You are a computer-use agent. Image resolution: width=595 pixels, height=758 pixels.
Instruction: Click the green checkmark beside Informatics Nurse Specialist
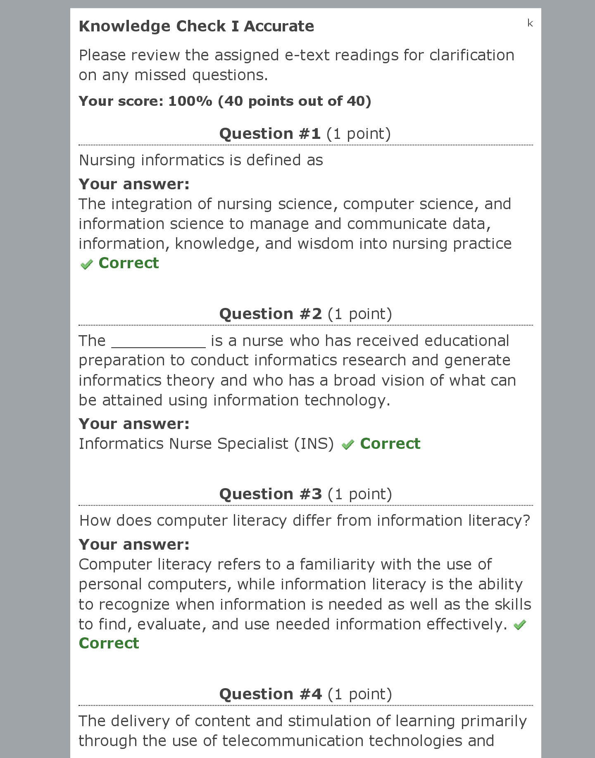(x=348, y=444)
